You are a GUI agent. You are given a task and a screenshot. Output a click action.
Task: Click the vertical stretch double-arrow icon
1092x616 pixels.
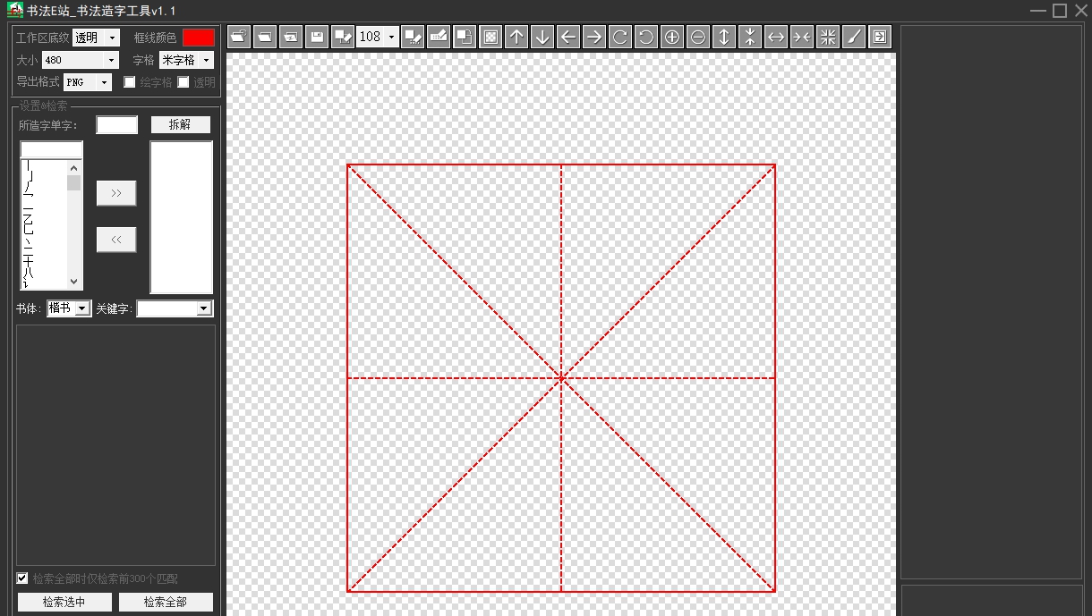(724, 37)
